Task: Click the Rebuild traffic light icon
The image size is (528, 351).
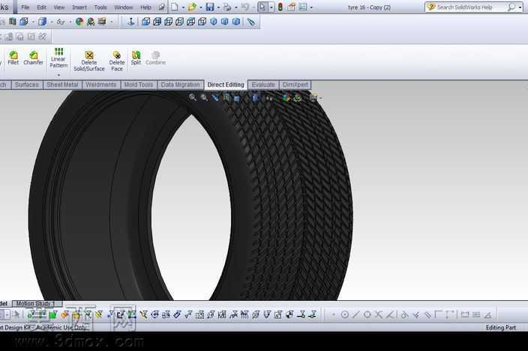Action: (x=280, y=7)
